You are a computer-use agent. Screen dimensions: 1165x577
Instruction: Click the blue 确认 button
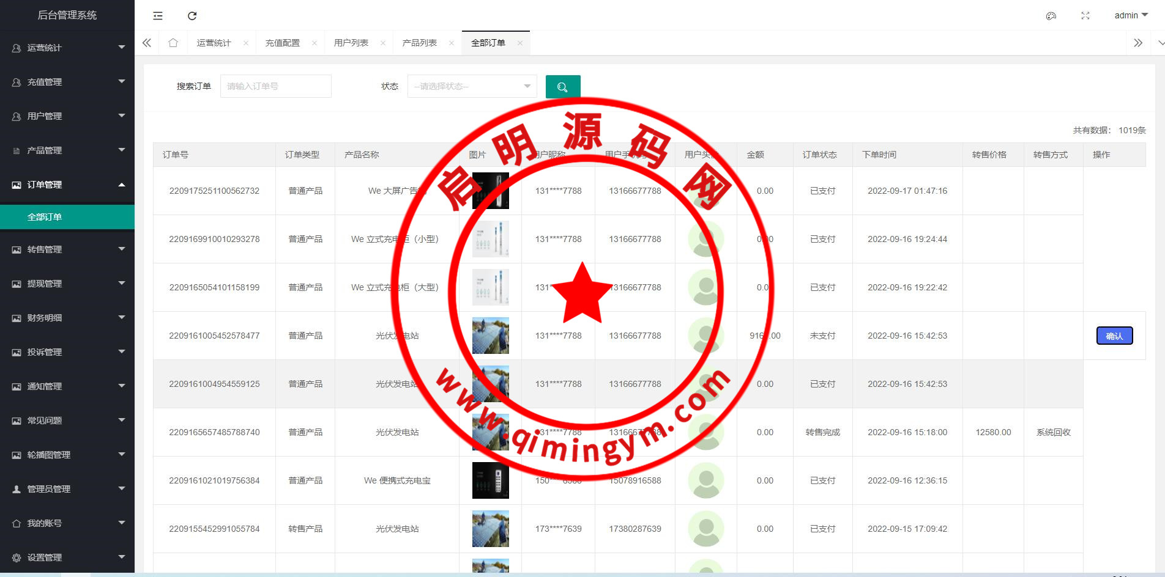(1114, 336)
